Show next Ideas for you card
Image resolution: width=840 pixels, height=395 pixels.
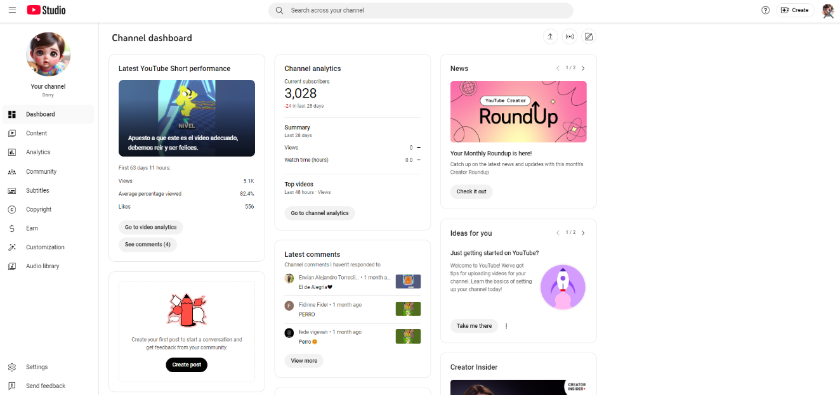583,233
